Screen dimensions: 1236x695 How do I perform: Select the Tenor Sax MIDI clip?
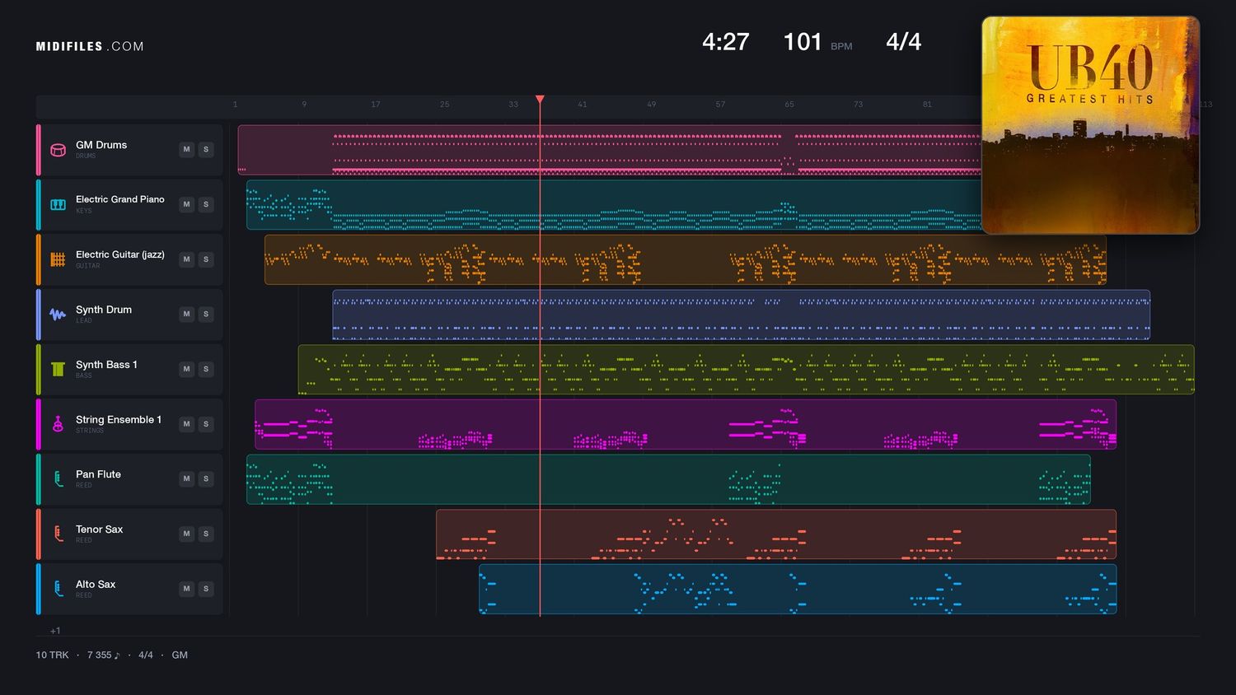click(776, 534)
